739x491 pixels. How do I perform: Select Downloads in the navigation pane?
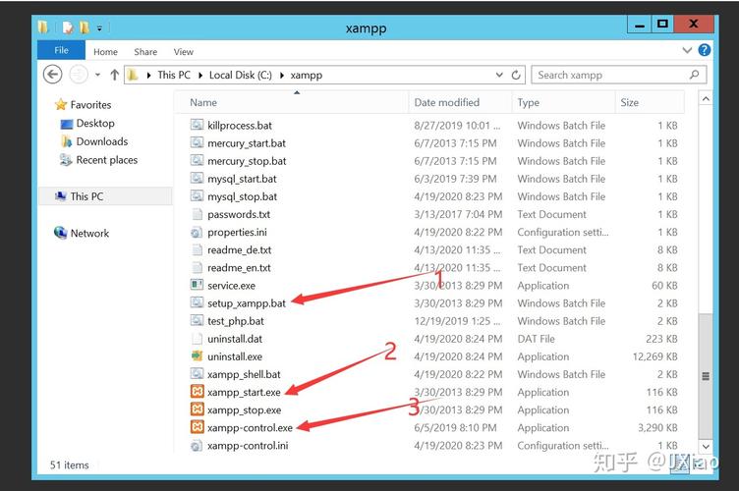(x=102, y=141)
